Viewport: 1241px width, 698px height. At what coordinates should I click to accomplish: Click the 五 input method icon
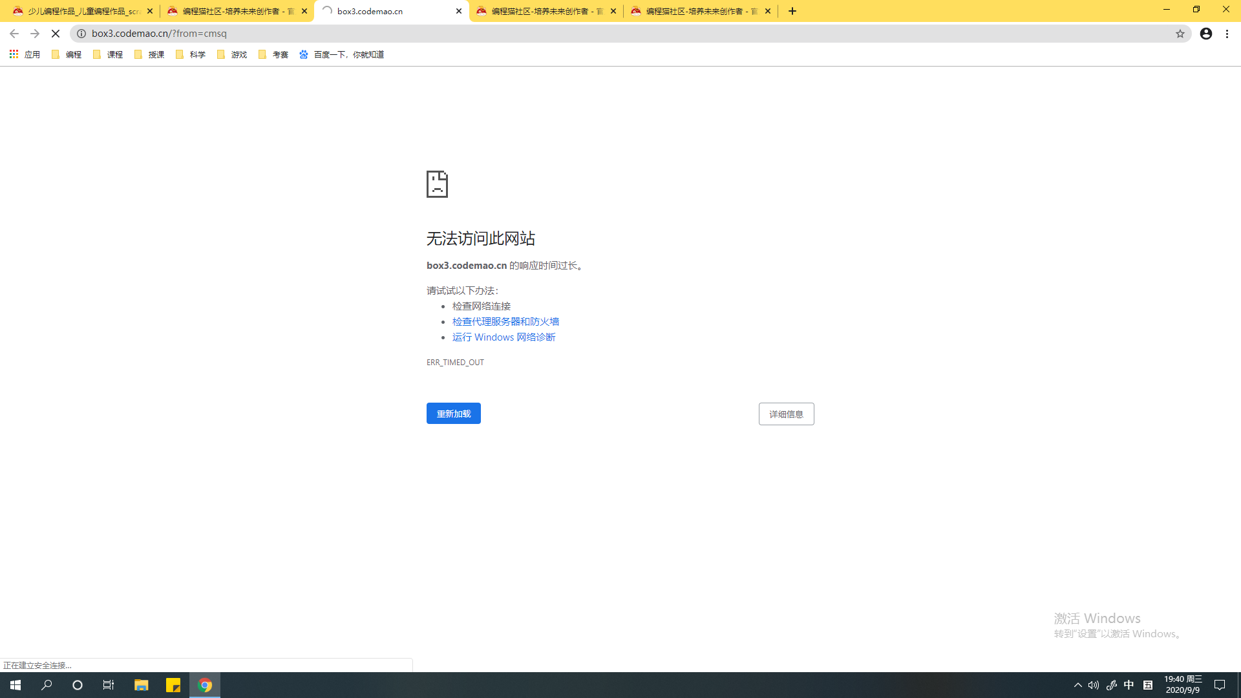(x=1148, y=685)
